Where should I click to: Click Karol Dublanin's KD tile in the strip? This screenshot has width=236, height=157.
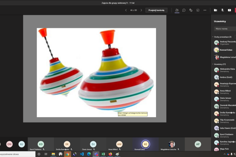coord(41,144)
